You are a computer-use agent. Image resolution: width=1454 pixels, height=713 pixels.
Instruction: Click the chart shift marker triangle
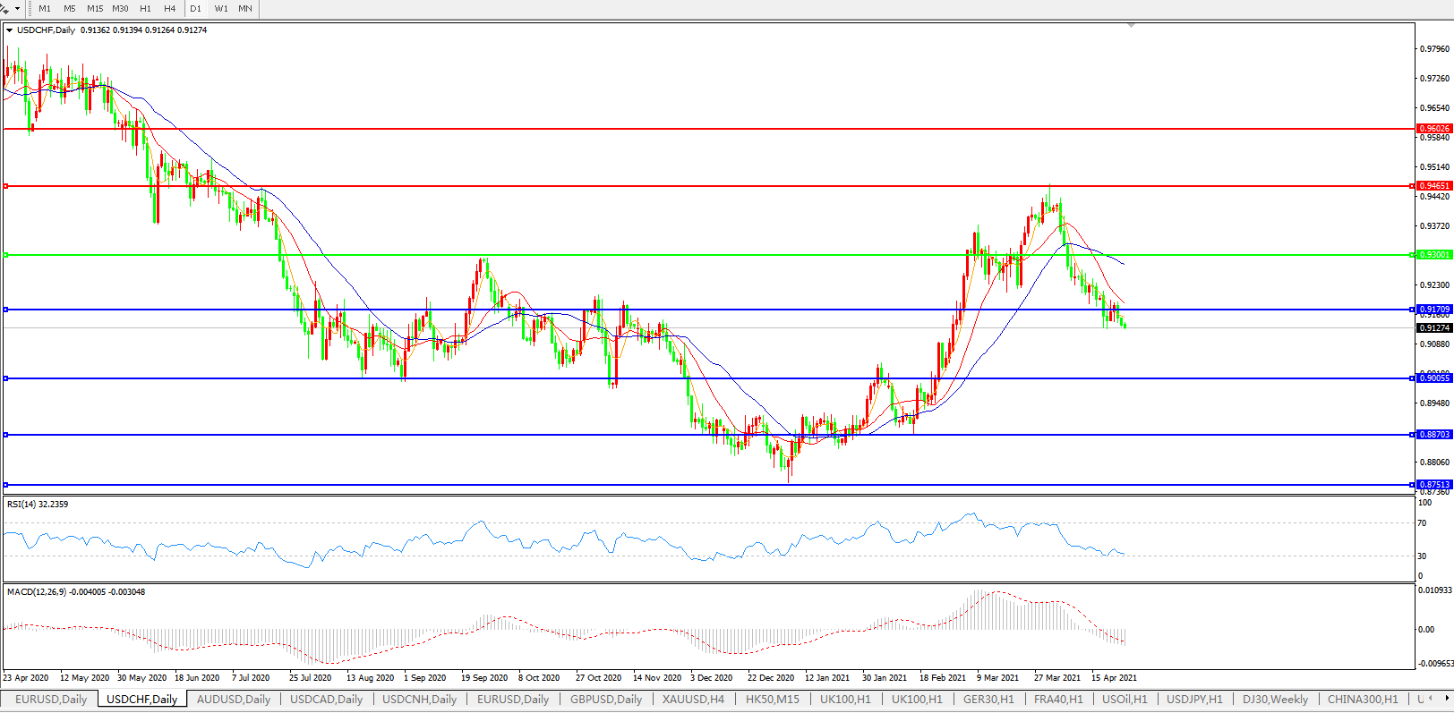(1132, 26)
